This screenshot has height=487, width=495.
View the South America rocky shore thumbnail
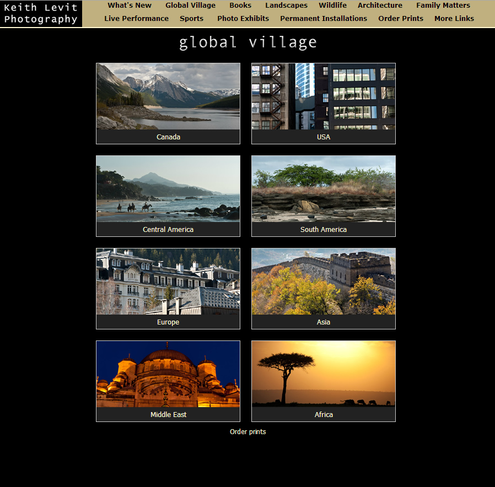pyautogui.click(x=323, y=189)
